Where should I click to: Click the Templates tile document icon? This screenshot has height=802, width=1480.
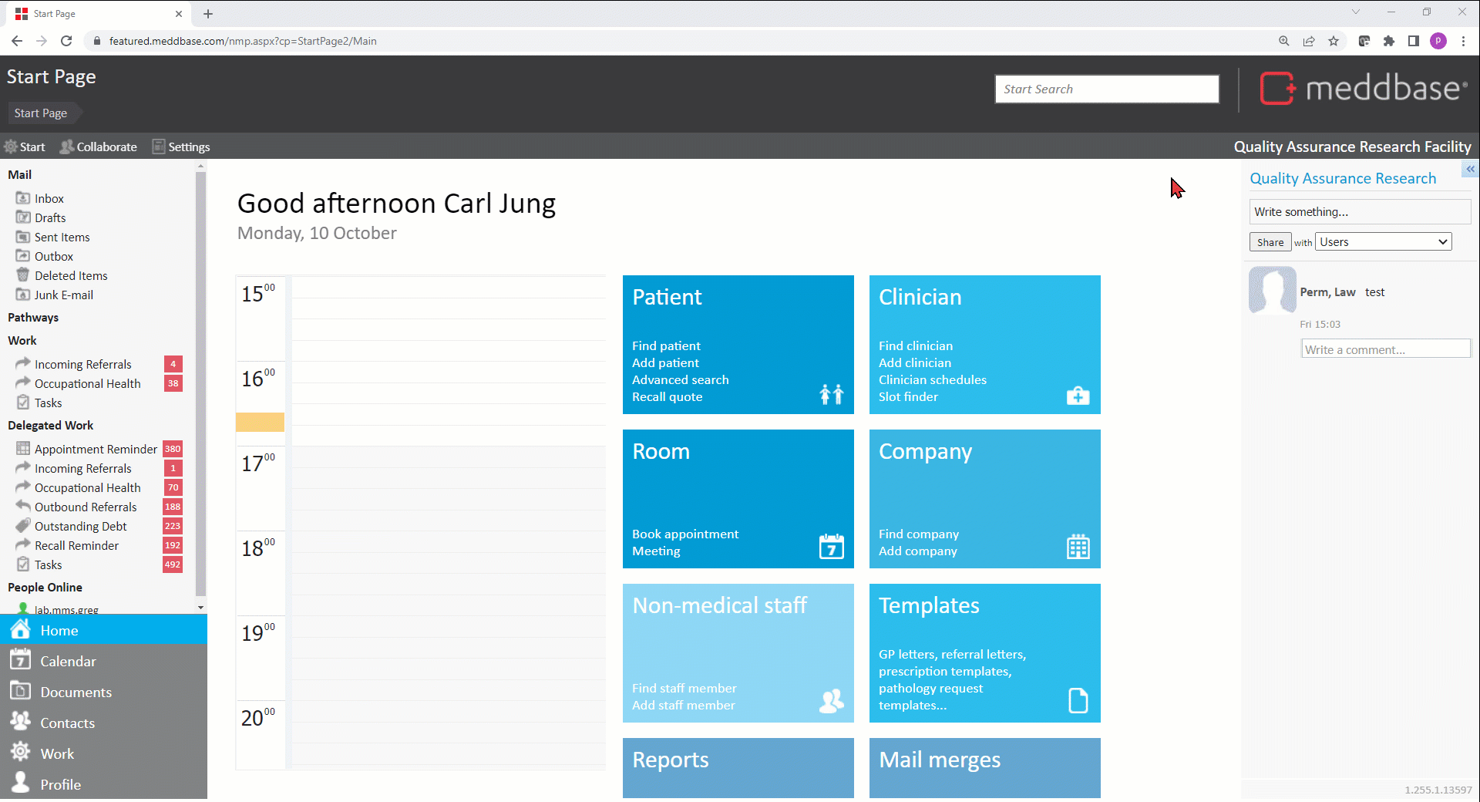[x=1078, y=700]
